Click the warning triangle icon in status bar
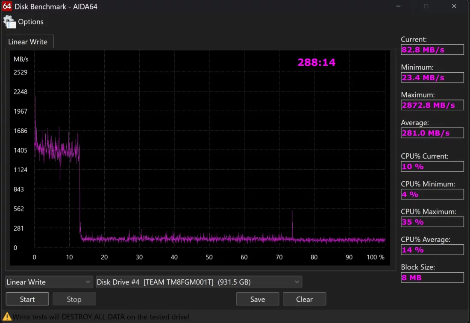Screen dimensions: 470x323 tap(6, 317)
